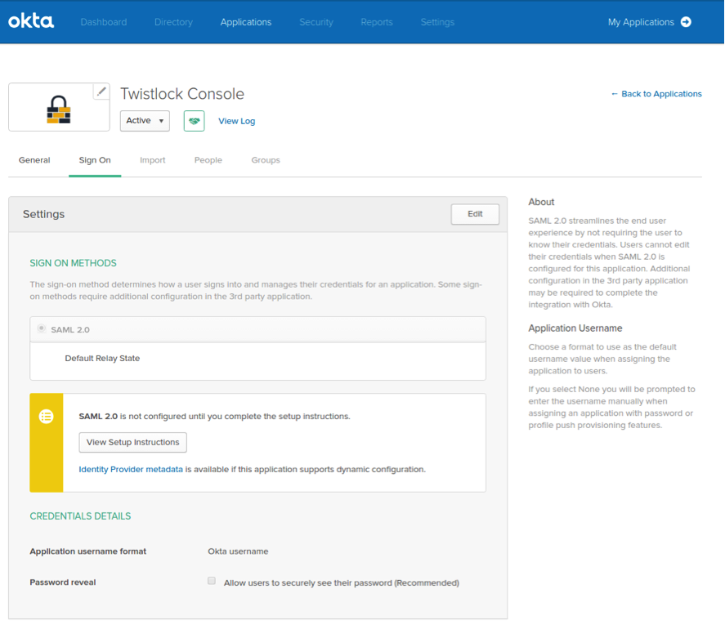Click the SIGN ON METHODS heading
Viewport: 725px width, 625px height.
tap(73, 263)
